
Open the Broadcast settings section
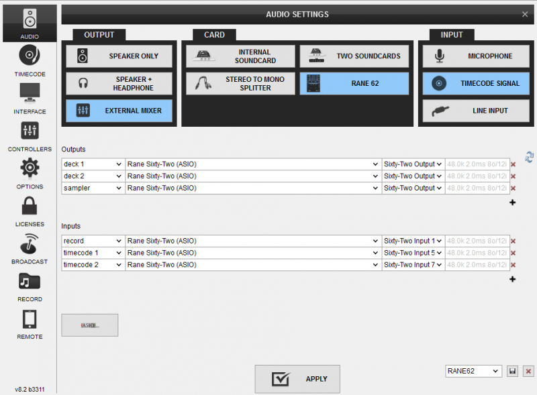point(30,249)
